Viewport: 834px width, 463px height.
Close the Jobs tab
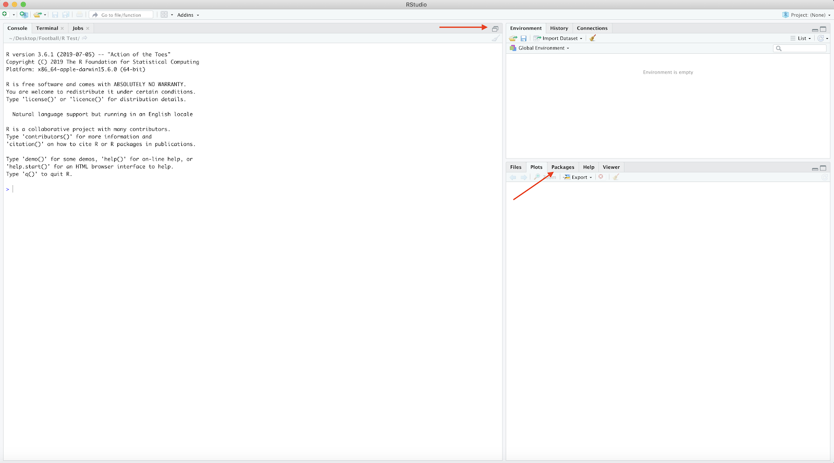click(88, 29)
